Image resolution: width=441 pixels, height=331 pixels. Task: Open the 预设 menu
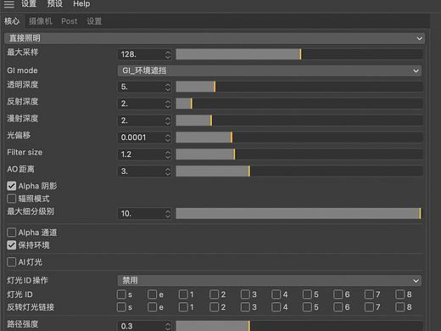[55, 3]
